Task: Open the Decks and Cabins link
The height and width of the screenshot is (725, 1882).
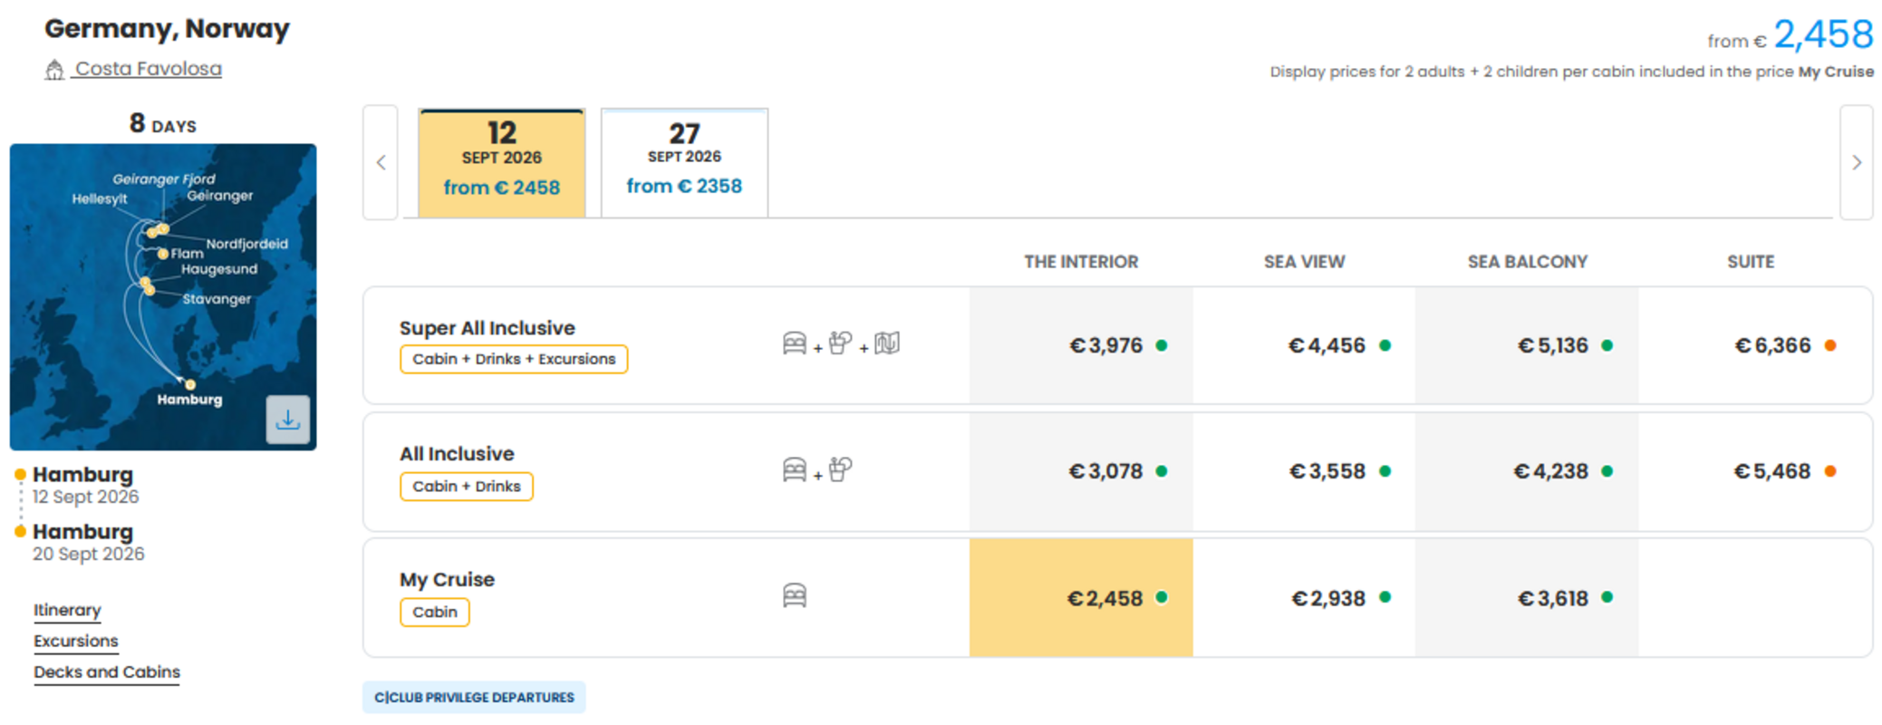Action: coord(107,672)
